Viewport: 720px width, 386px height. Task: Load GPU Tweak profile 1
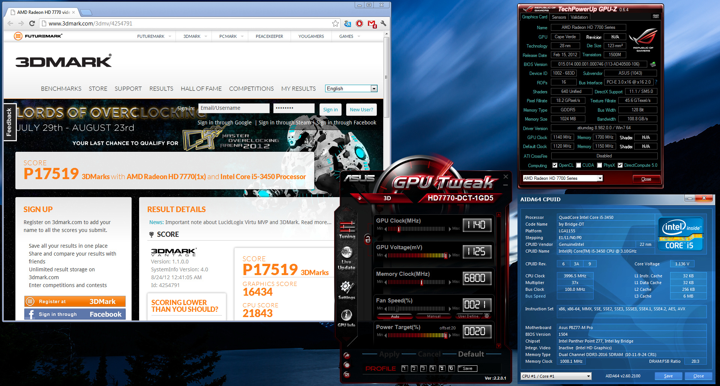pos(404,368)
